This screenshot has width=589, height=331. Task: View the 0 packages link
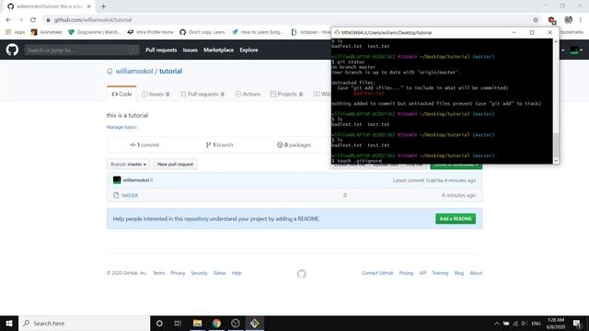294,145
